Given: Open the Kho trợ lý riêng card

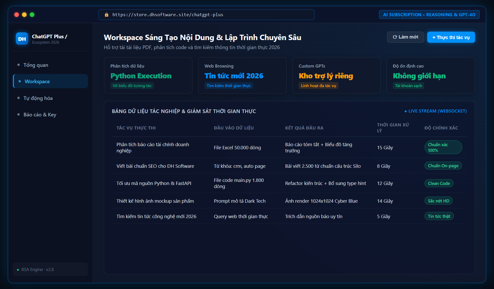Looking at the screenshot, I should coord(337,76).
